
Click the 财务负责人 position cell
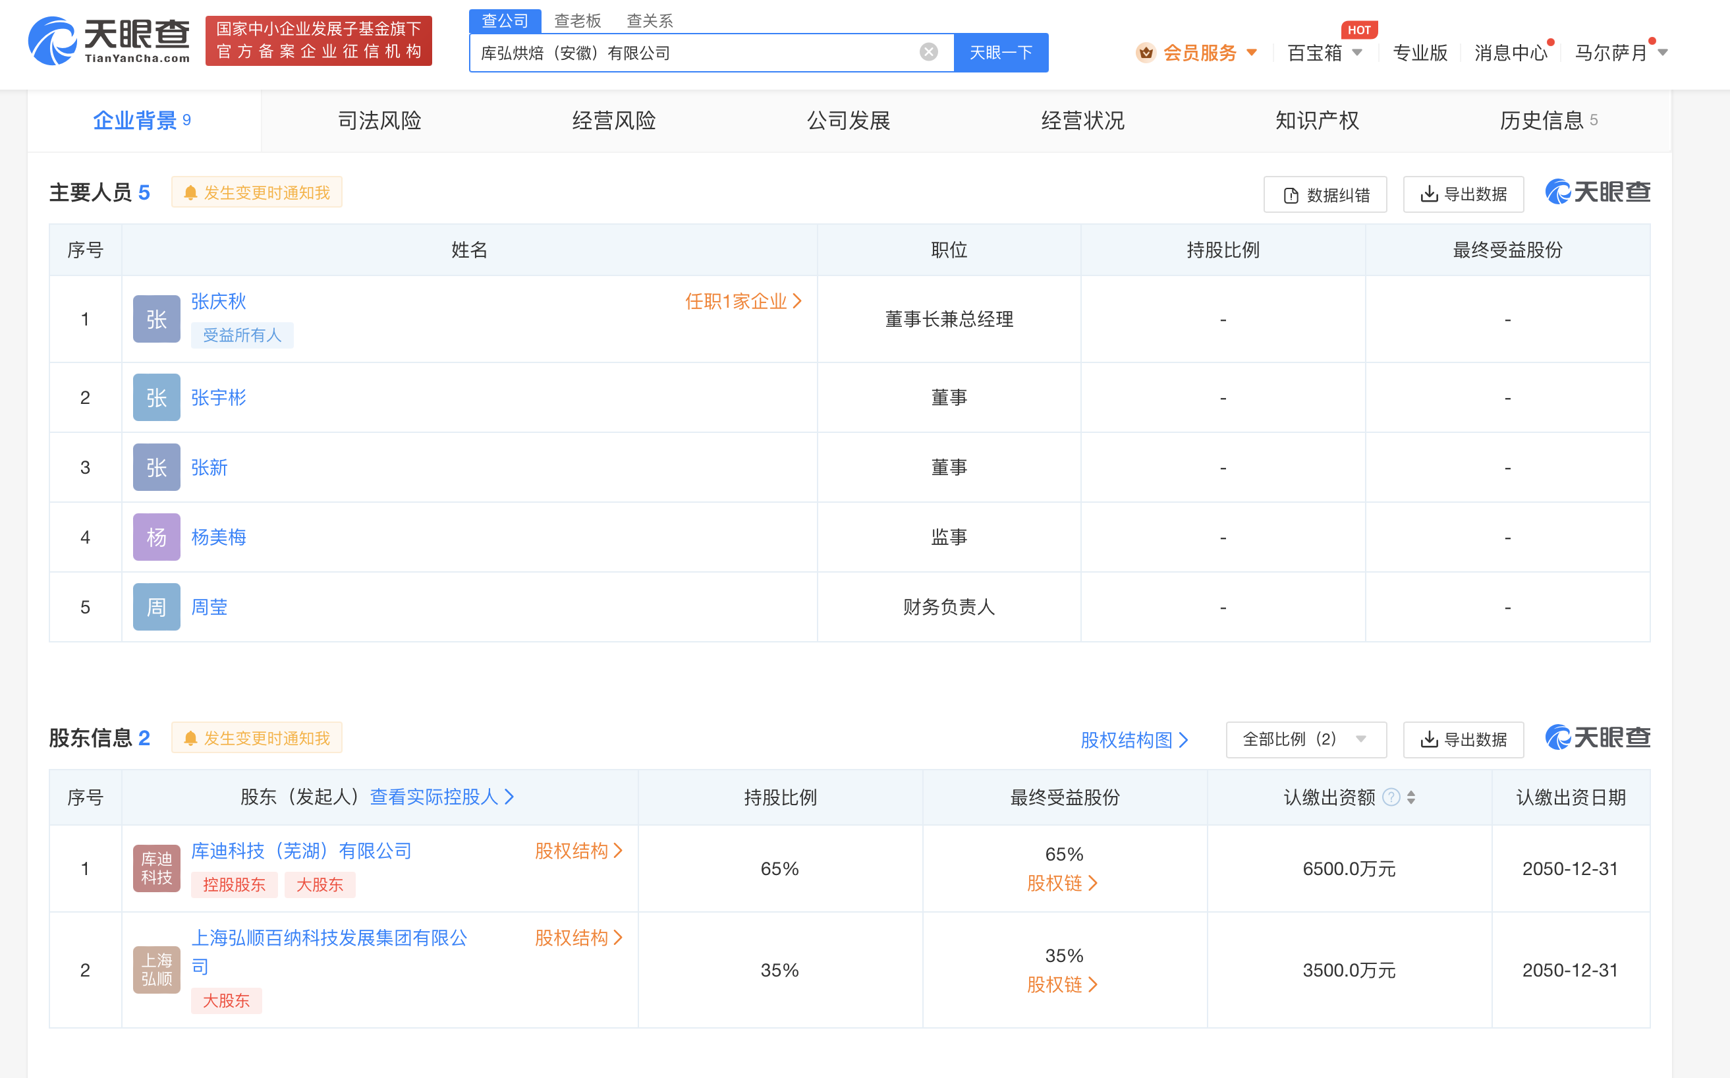(949, 608)
